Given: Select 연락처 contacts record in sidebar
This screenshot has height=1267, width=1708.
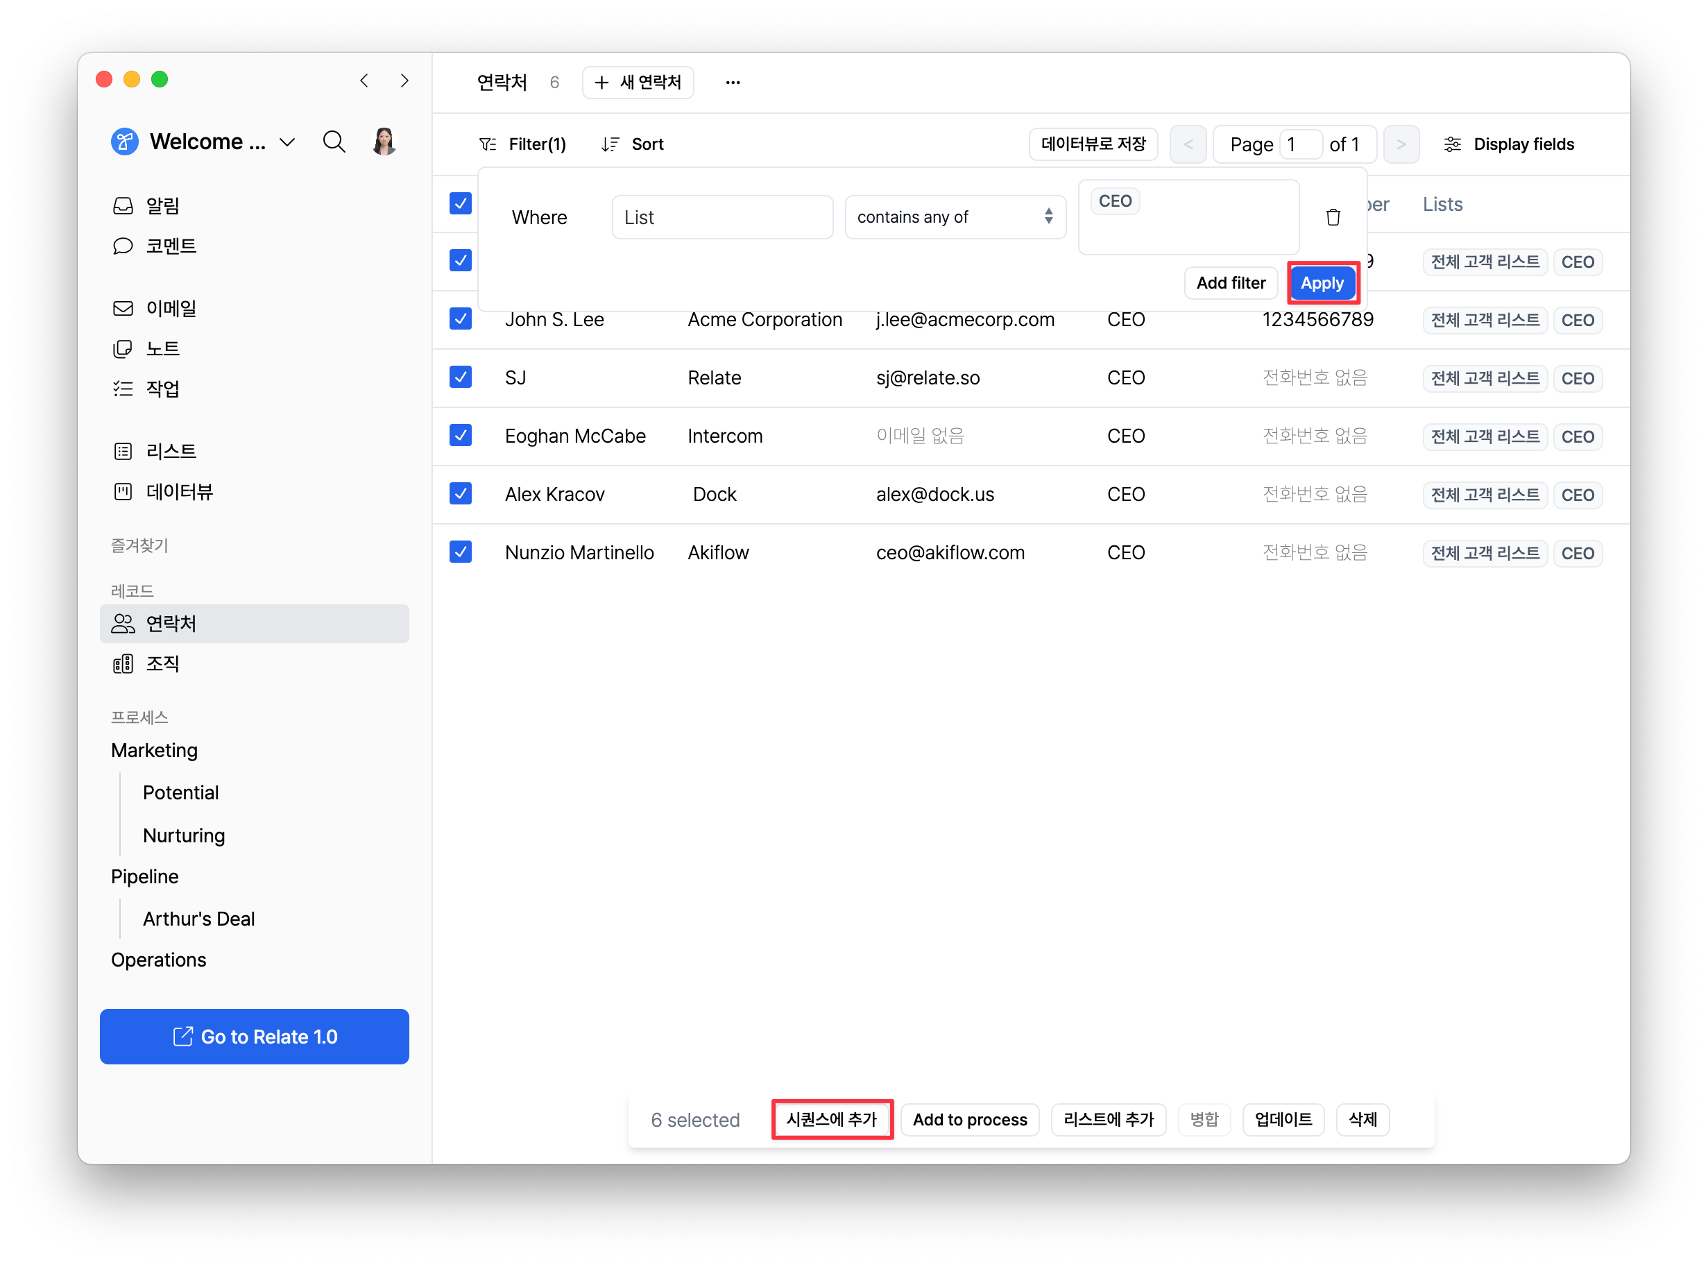Looking at the screenshot, I should click(255, 624).
